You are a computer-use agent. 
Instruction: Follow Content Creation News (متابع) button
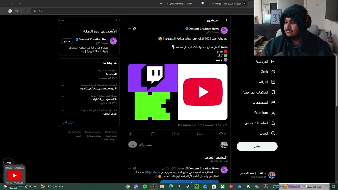pos(67,41)
